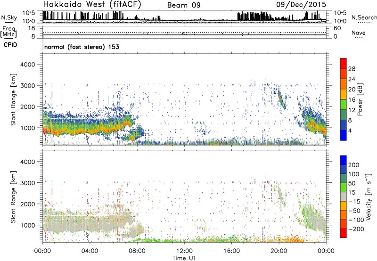Click the bright blue top Velocity colorbar segment
The height and width of the screenshot is (261, 377).
[344, 160]
